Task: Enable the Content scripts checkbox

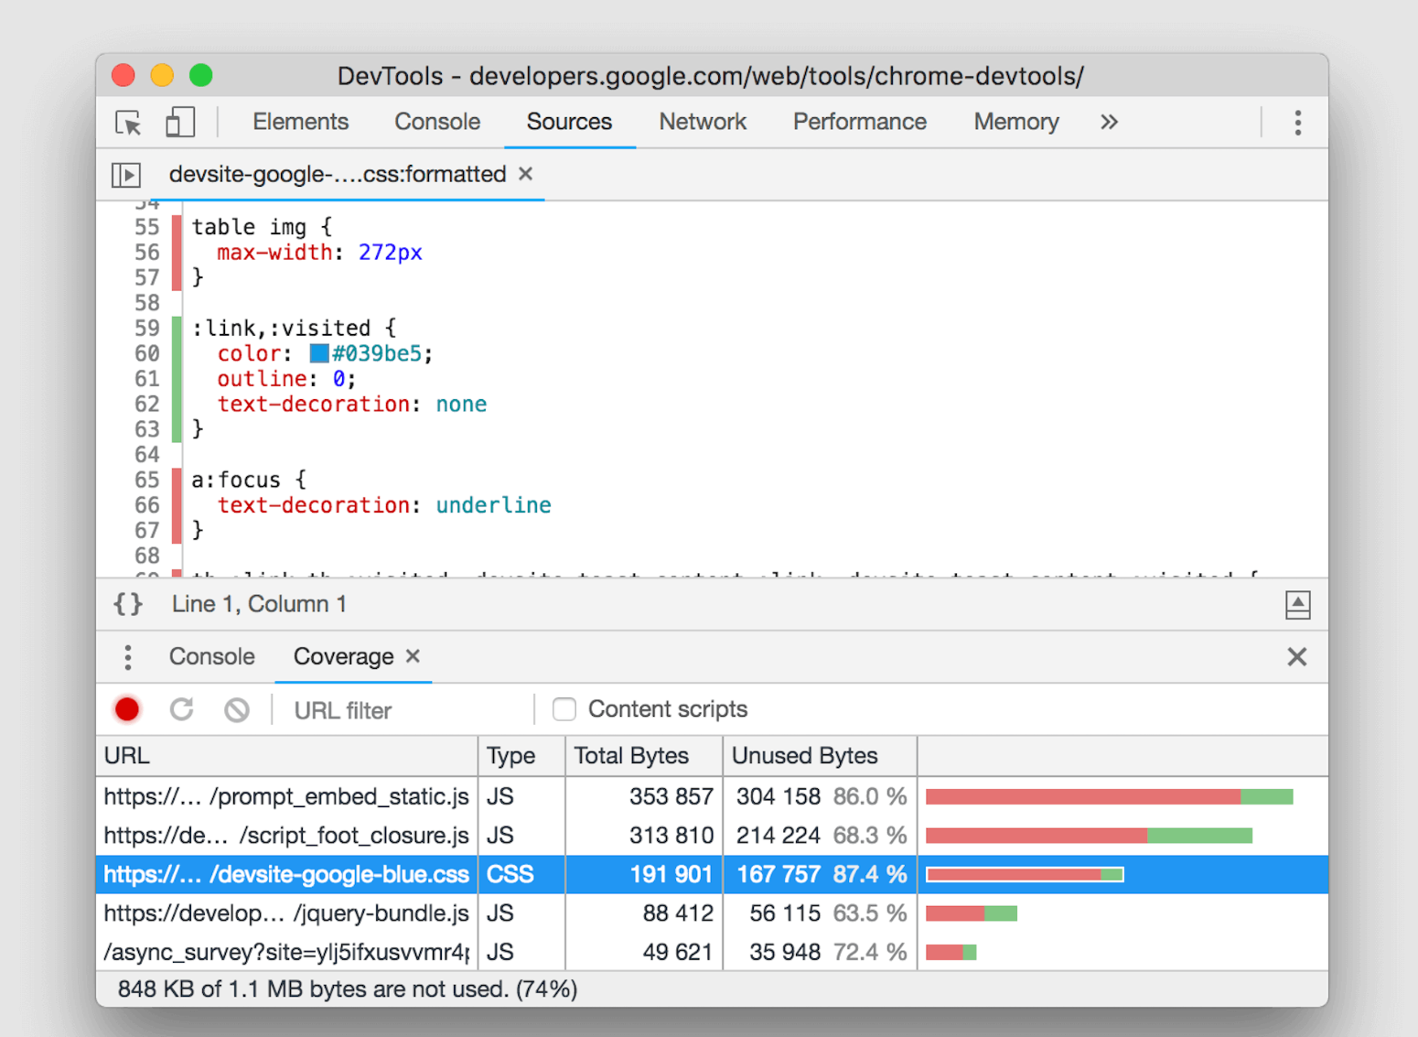Action: pyautogui.click(x=564, y=709)
